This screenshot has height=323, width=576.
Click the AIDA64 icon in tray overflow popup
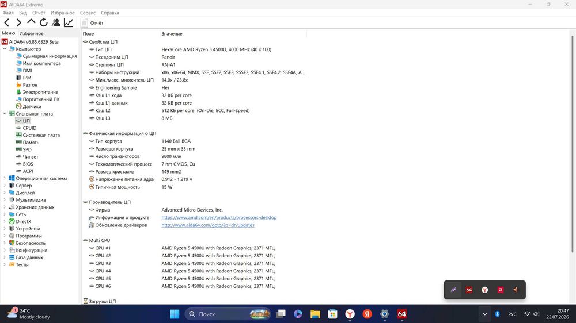point(469,290)
